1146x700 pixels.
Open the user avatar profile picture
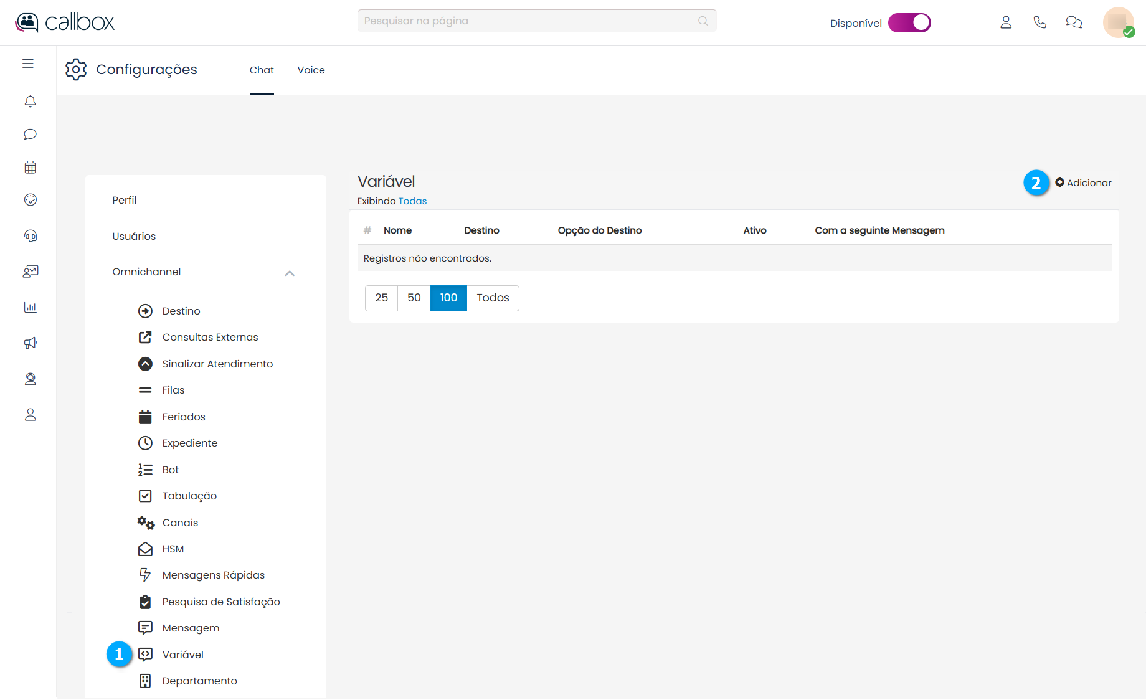tap(1118, 22)
